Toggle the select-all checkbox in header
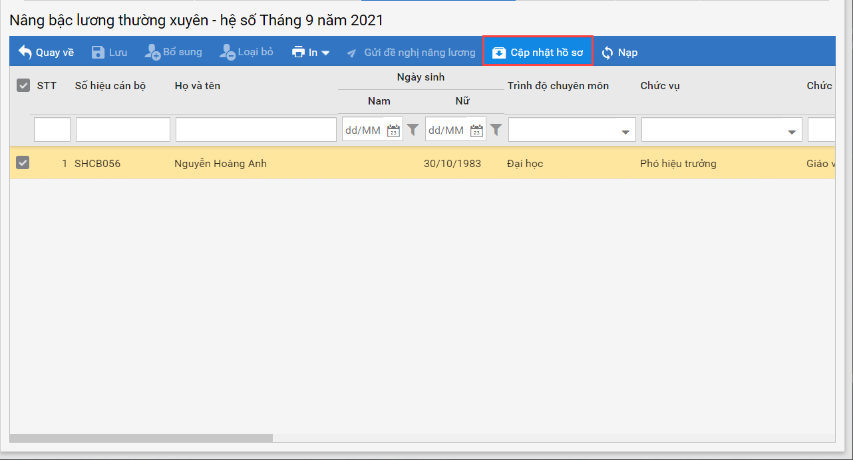This screenshot has width=853, height=460. [x=23, y=85]
